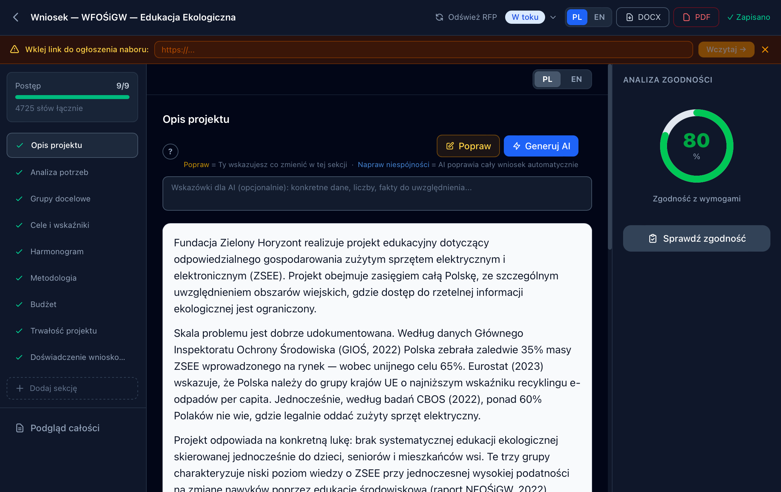Click the center panel vertical scrollbar
The height and width of the screenshot is (492, 781).
pyautogui.click(x=610, y=157)
